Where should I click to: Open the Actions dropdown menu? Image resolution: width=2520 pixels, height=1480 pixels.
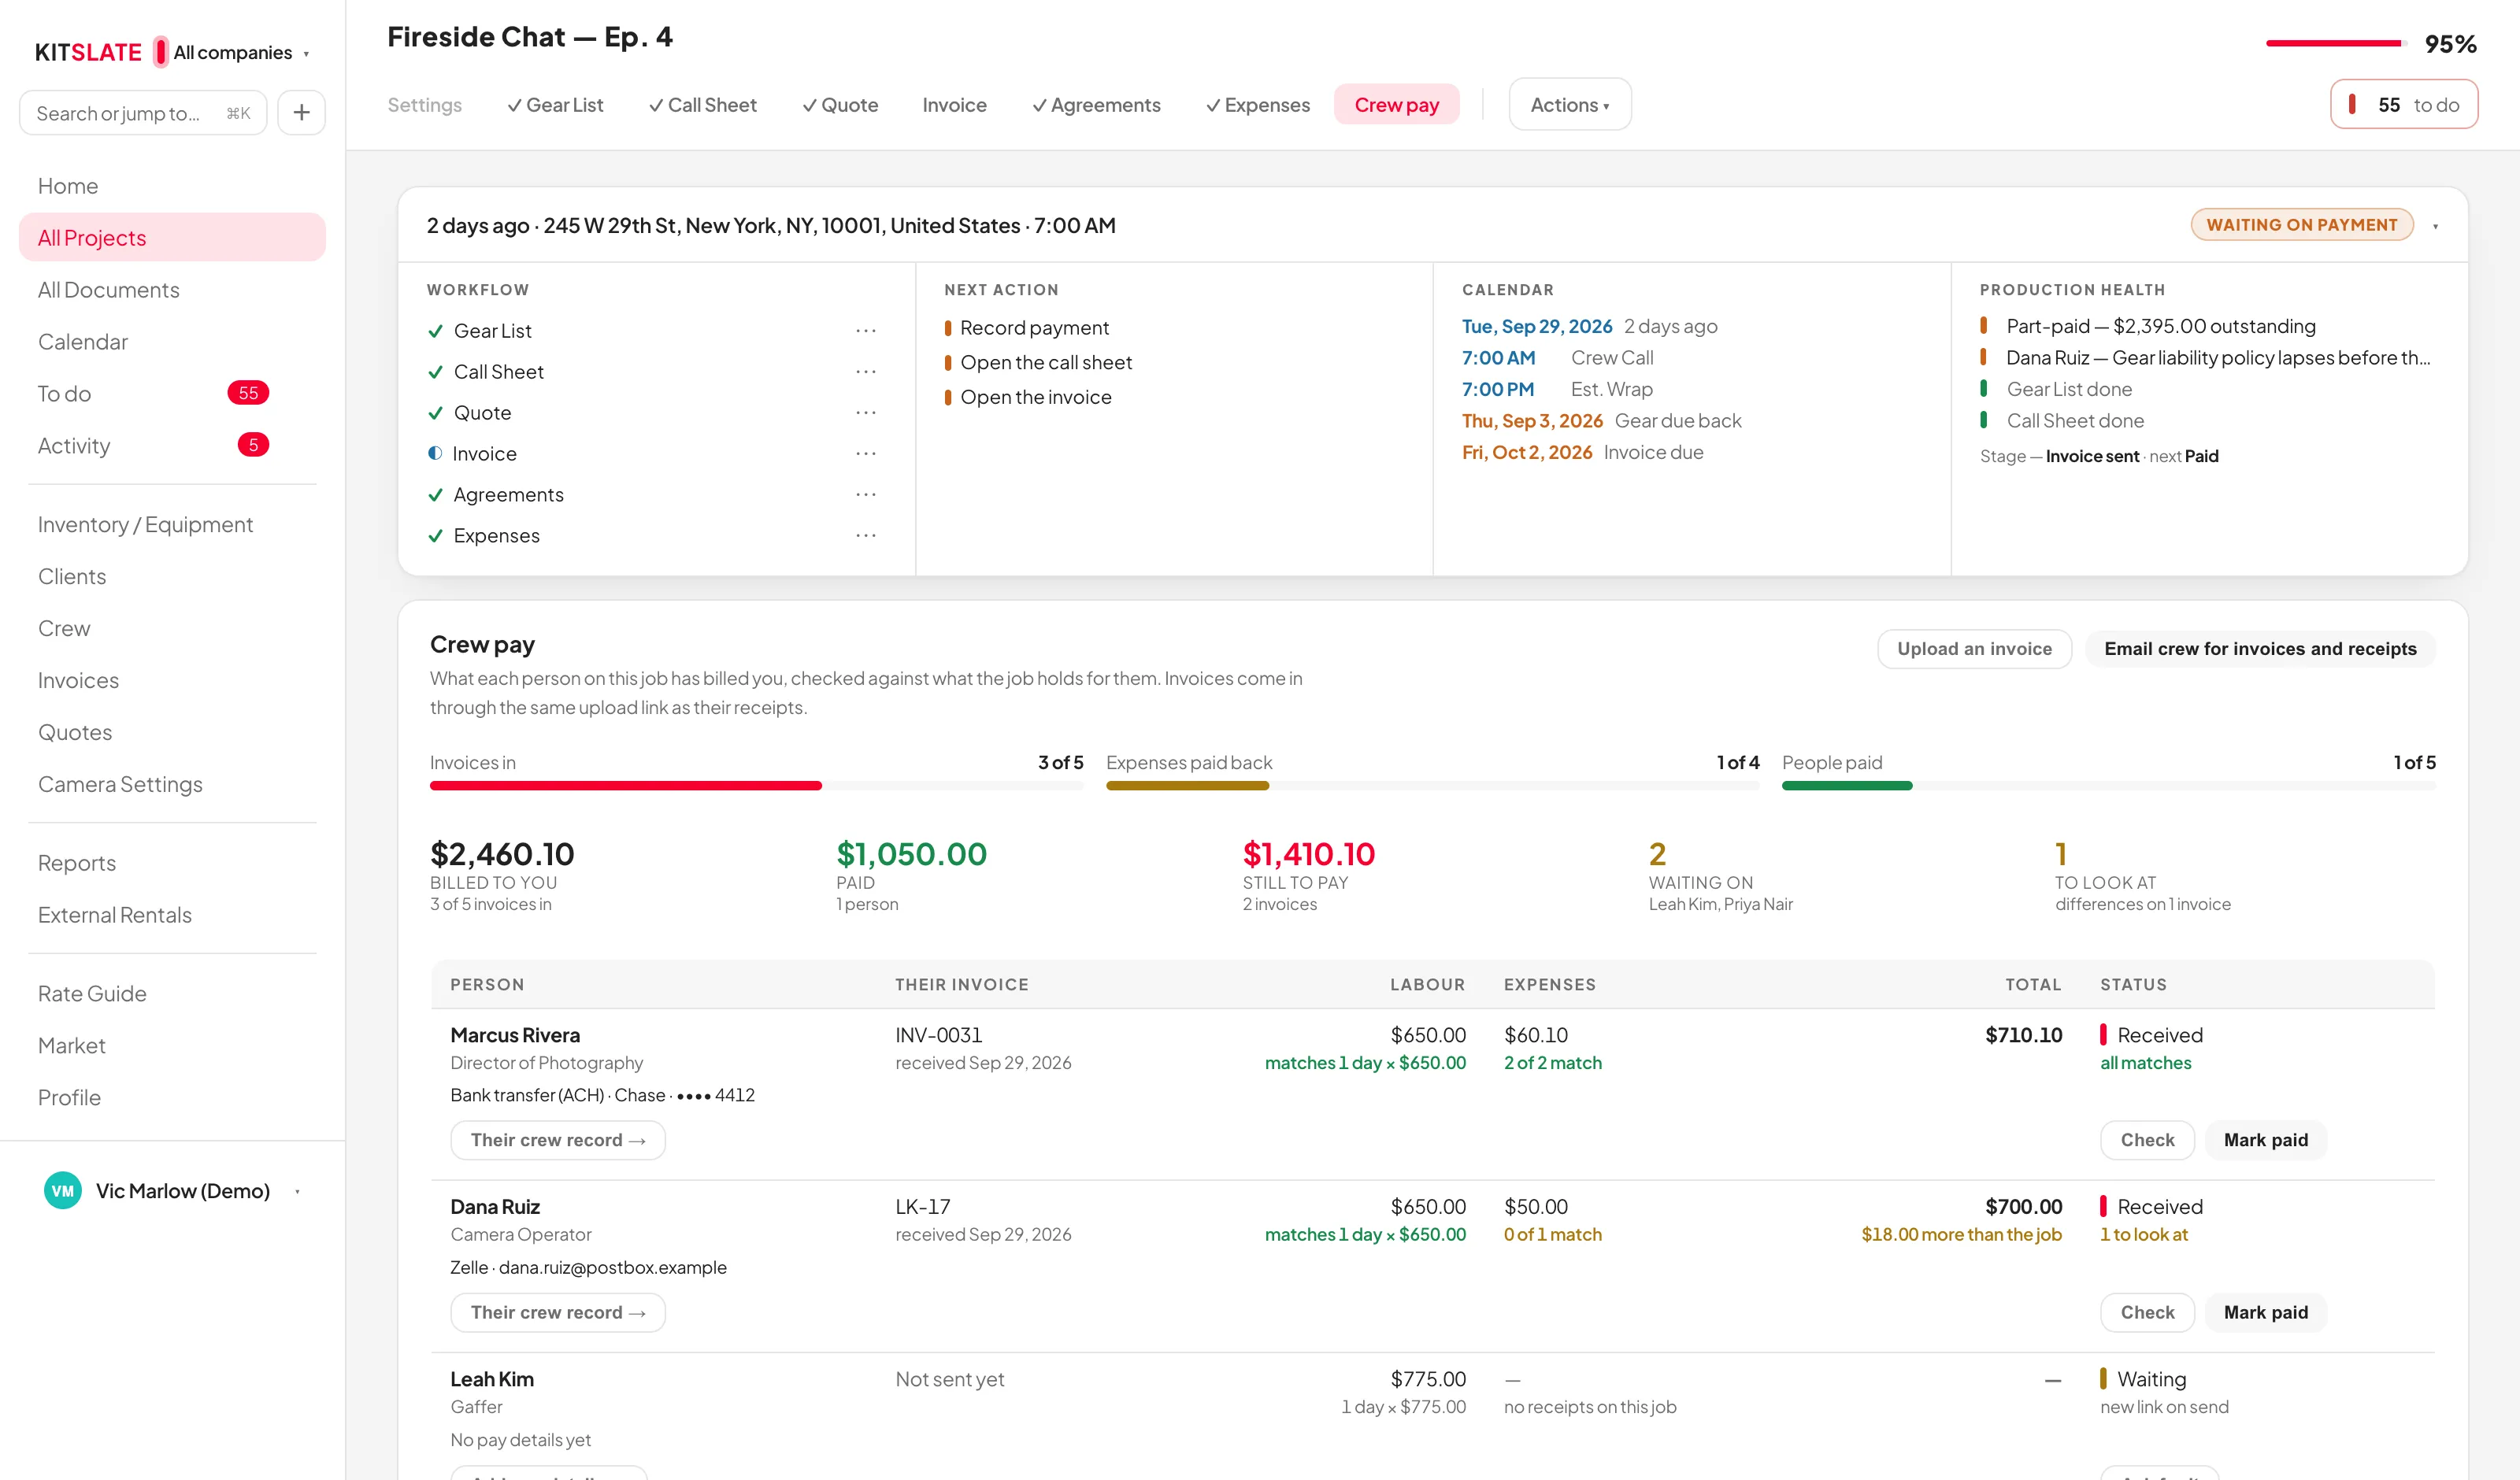[x=1570, y=105]
